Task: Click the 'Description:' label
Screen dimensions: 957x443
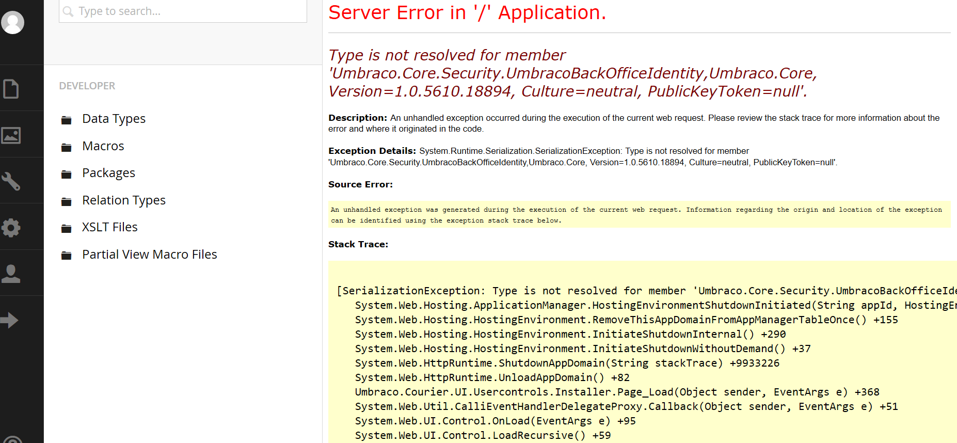Action: 358,118
